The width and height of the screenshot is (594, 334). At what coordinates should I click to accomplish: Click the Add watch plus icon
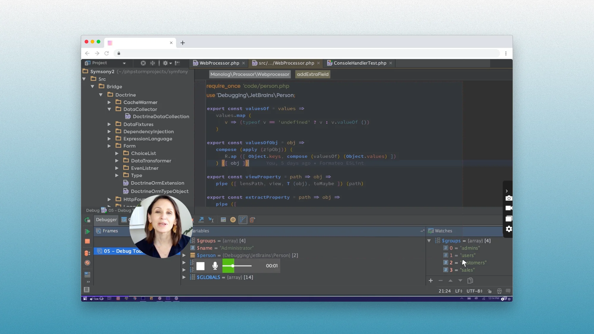click(431, 281)
